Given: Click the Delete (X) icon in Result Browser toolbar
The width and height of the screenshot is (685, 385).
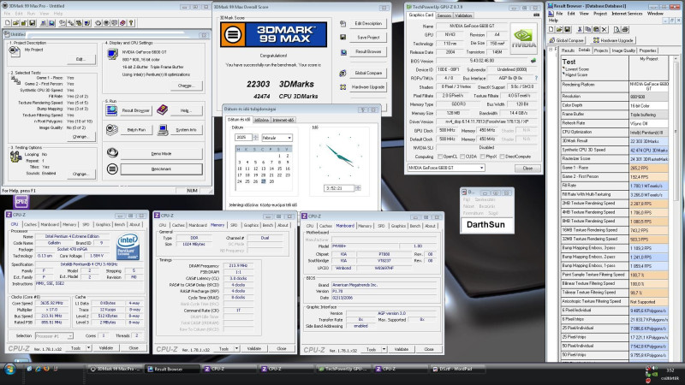Looking at the screenshot, I should [x=605, y=29].
